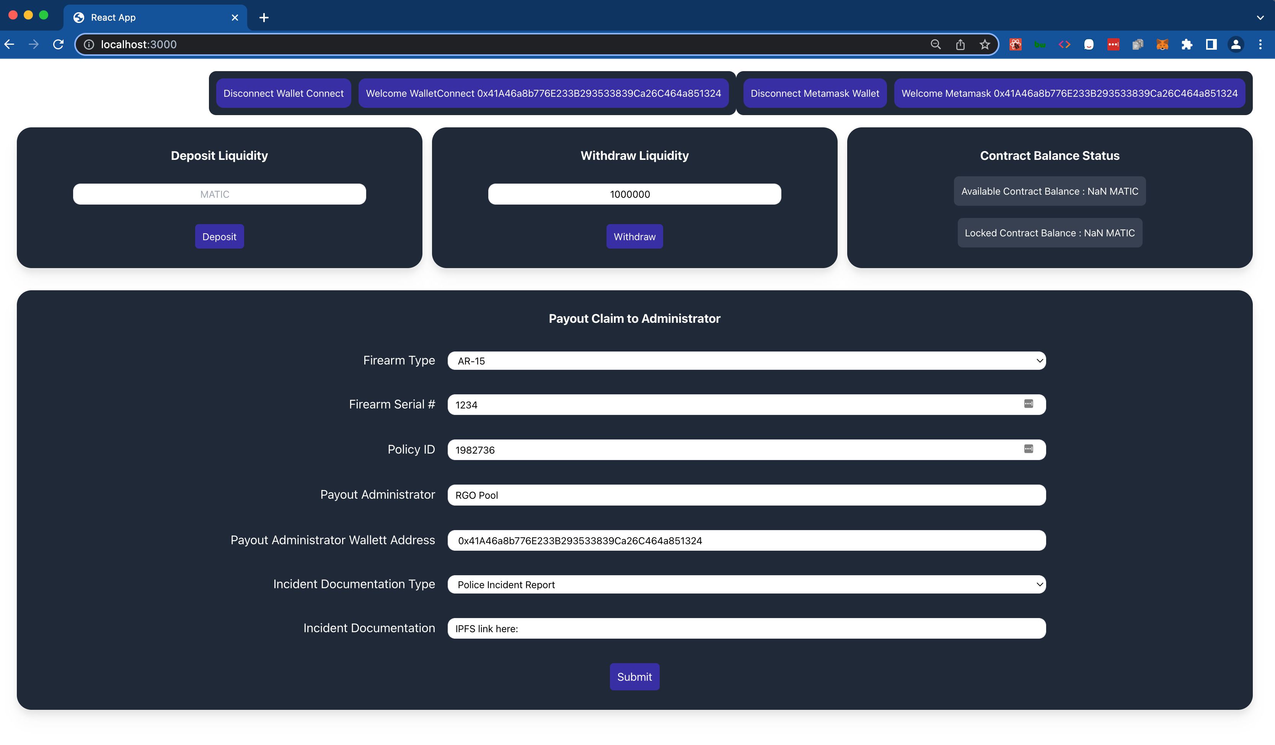Open the zoom magnifier icon in address bar
Viewport: 1275px width, 745px height.
pos(936,44)
